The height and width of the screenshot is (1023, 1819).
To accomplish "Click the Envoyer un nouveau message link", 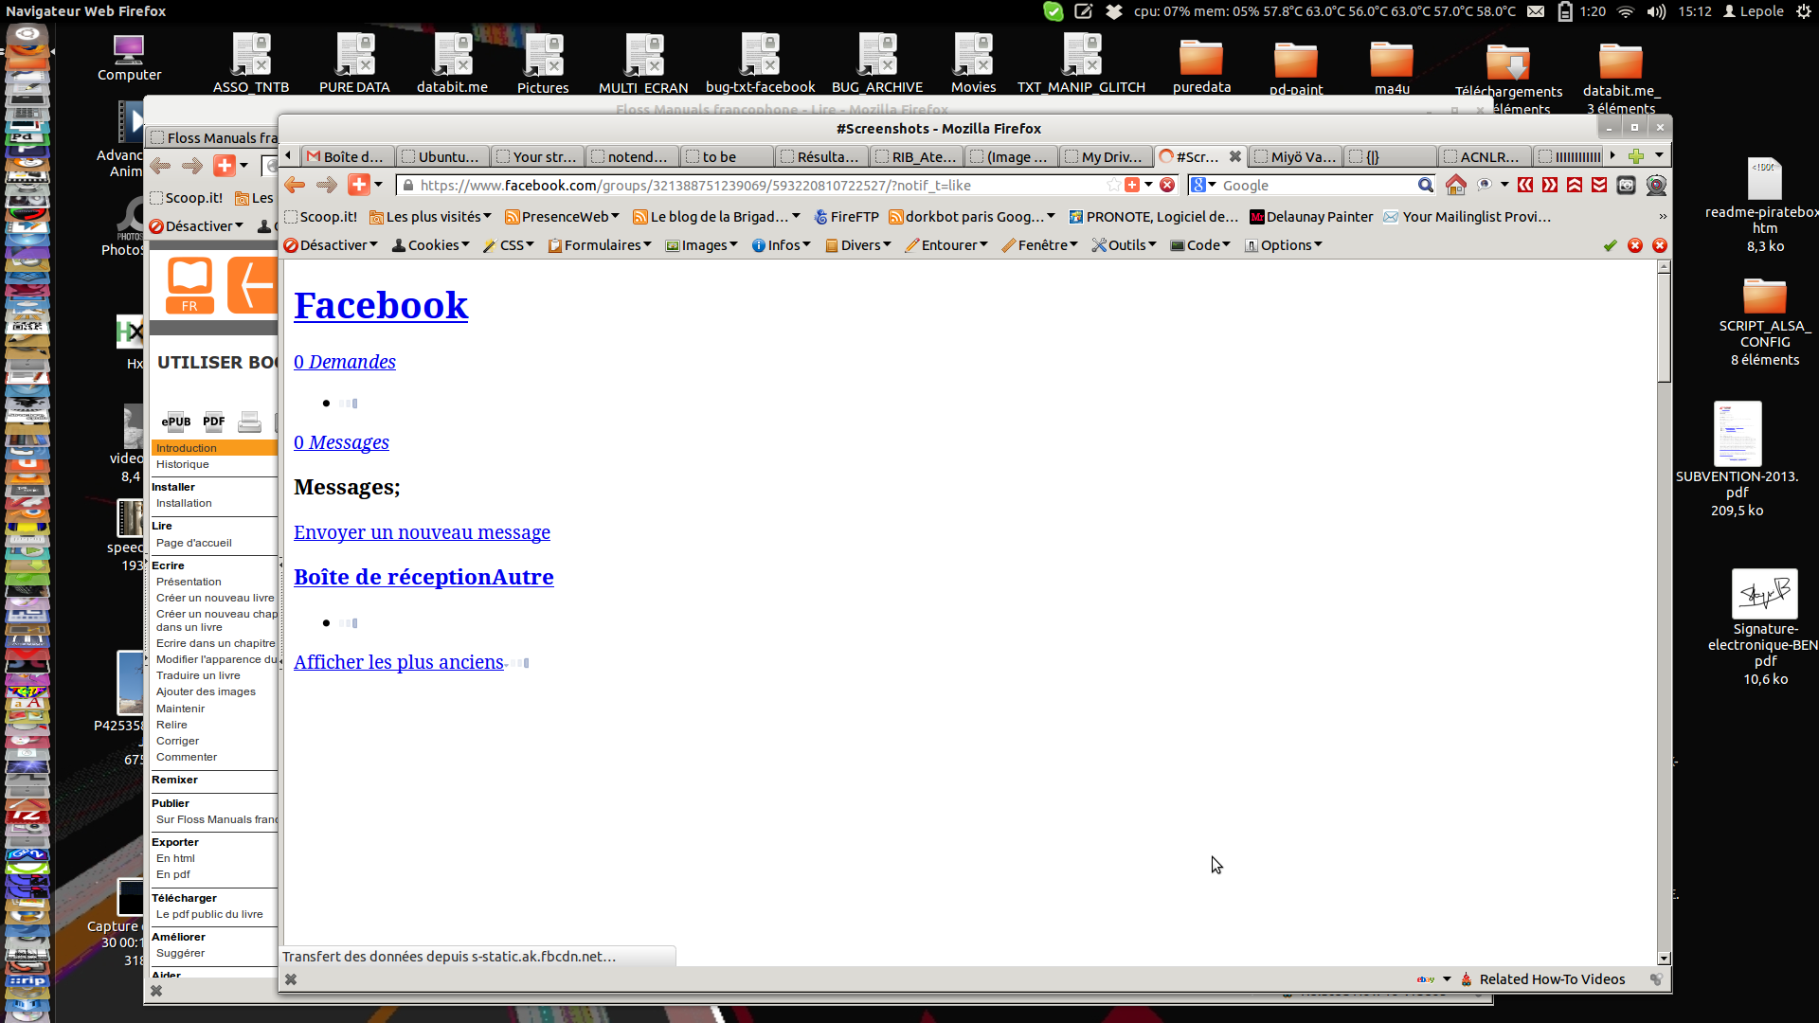I will click(422, 532).
